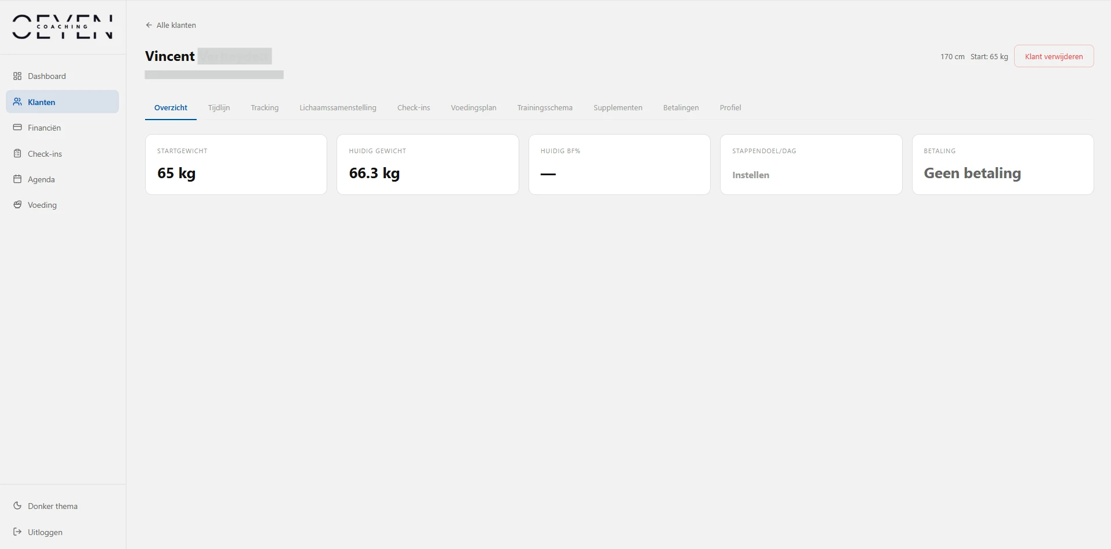Image resolution: width=1111 pixels, height=549 pixels.
Task: Click the Financiën card icon
Action: (x=17, y=127)
